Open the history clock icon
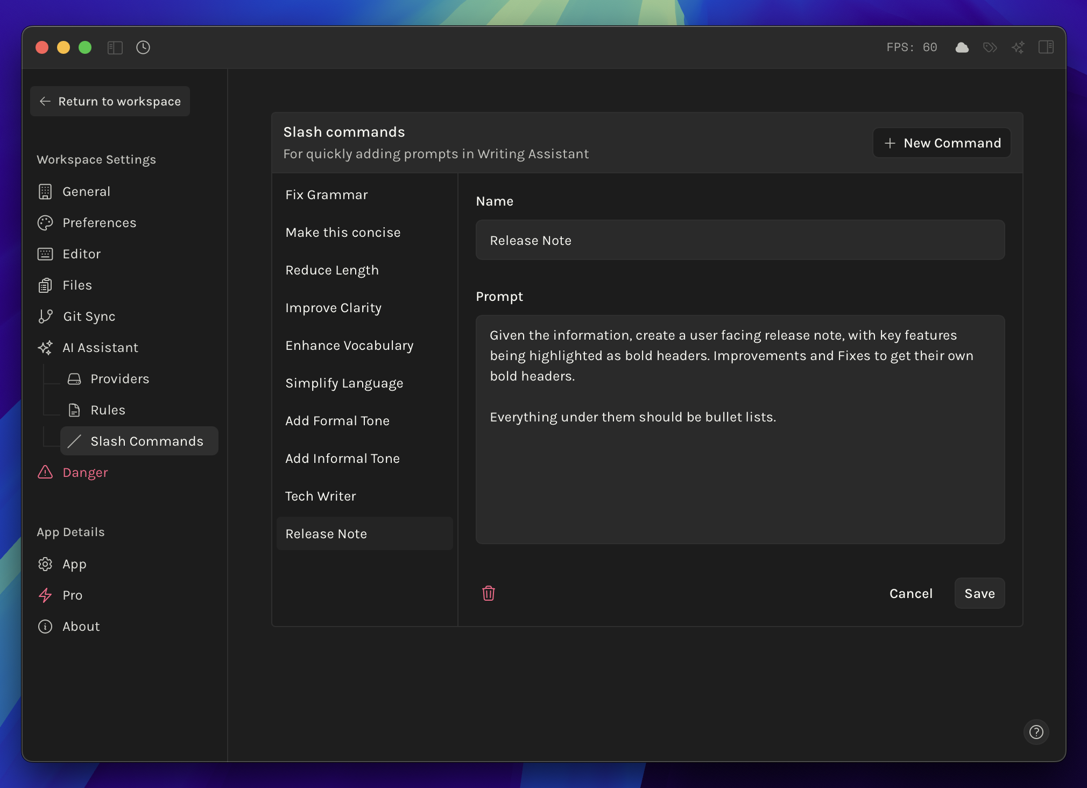 click(143, 47)
